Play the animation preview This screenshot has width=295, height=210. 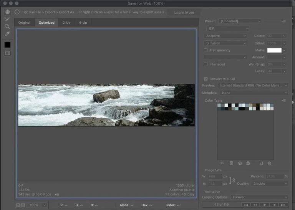264,205
